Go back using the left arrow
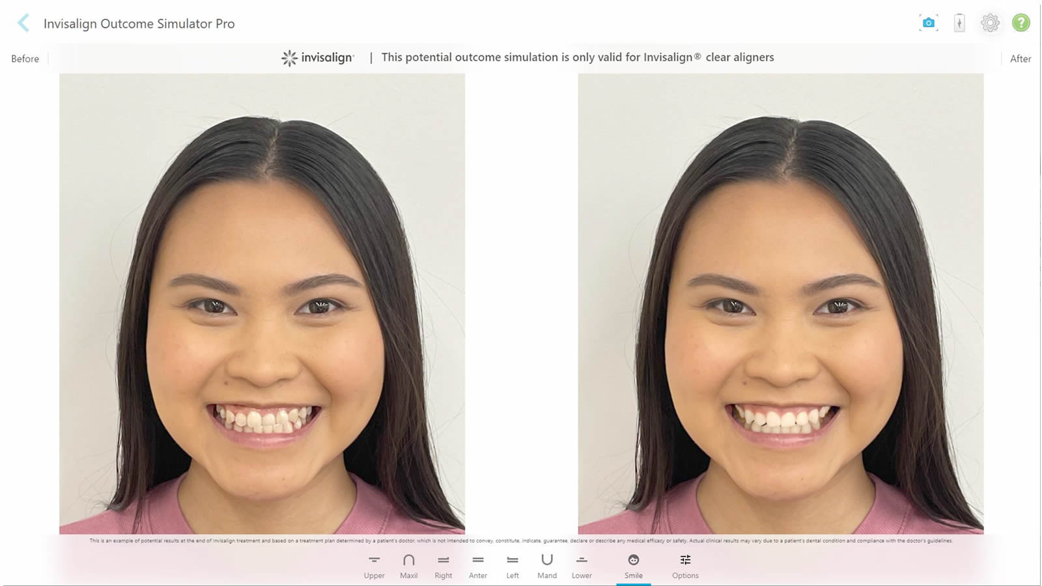 tap(23, 23)
